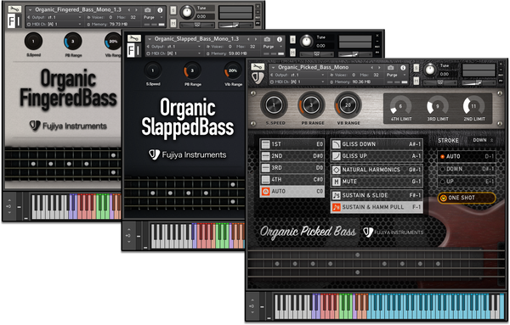Click Tune value 0.00 in Fingered Bass

[201, 16]
